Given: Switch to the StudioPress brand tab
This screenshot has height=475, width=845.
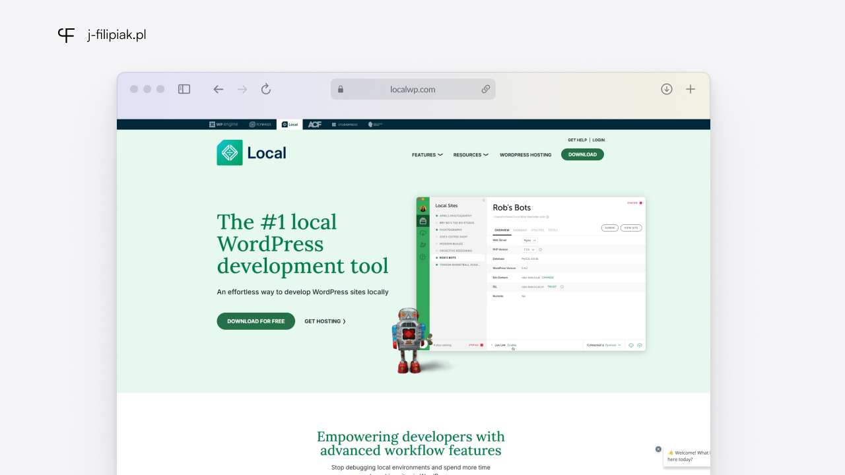Looking at the screenshot, I should [x=345, y=124].
